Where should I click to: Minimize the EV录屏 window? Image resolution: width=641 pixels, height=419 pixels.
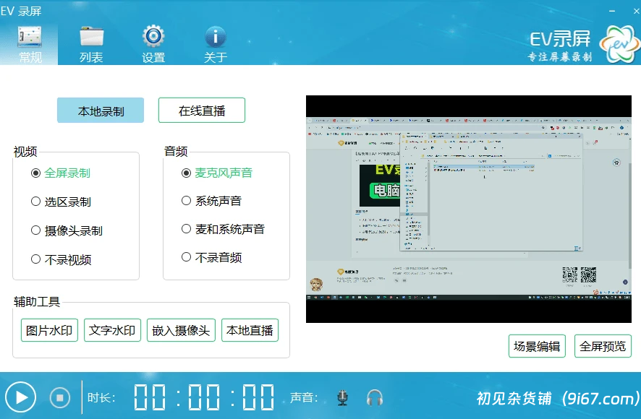pos(612,11)
